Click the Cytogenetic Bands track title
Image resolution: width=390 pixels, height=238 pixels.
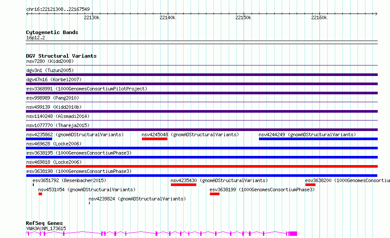[52, 32]
